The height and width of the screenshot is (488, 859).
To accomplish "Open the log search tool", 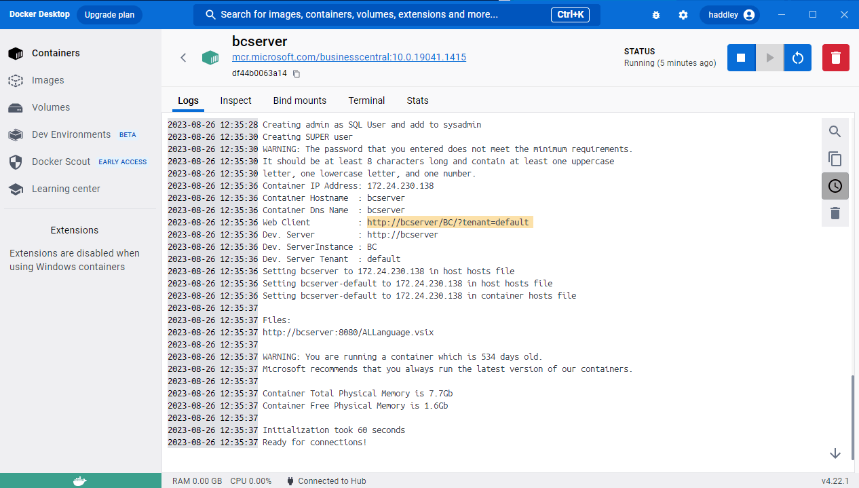I will tap(835, 132).
